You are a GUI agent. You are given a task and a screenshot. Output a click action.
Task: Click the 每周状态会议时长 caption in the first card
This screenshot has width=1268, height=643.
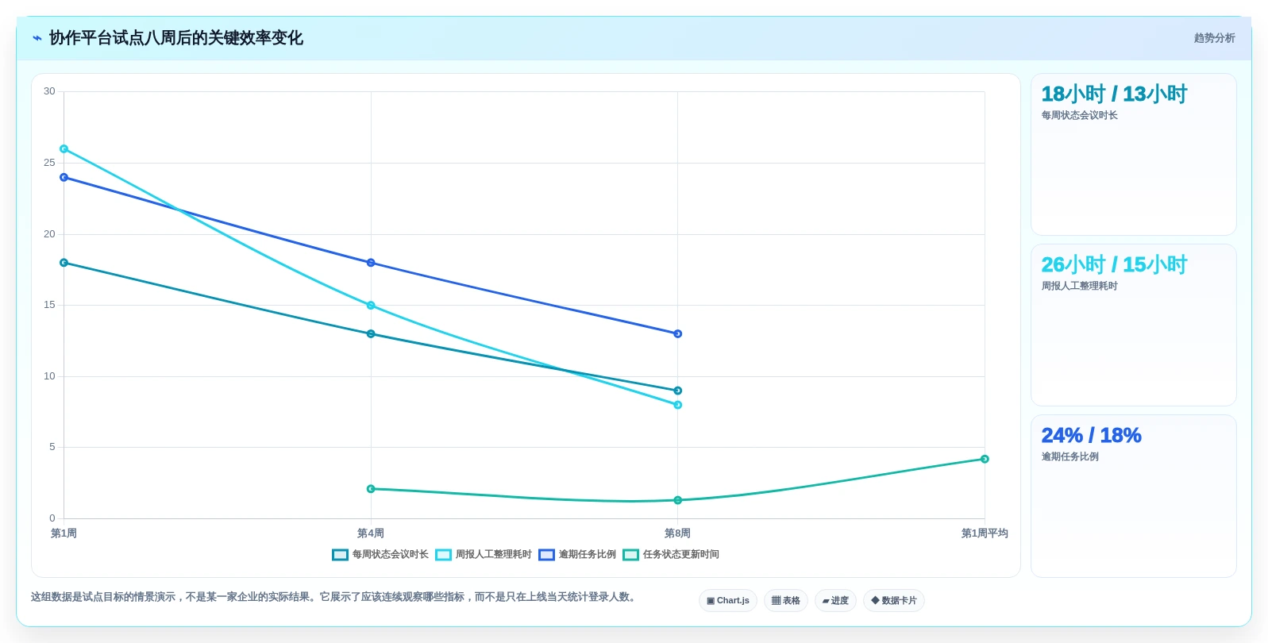(1080, 116)
